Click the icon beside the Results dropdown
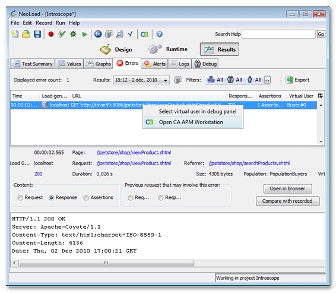This screenshot has height=293, width=336. tap(177, 80)
